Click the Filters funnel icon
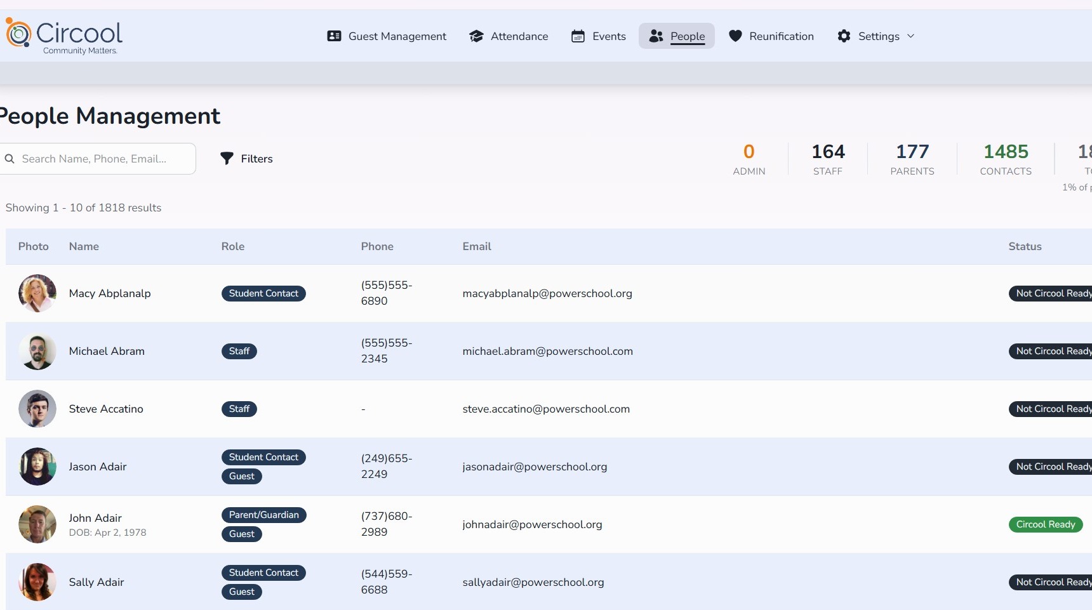The height and width of the screenshot is (610, 1092). pyautogui.click(x=227, y=159)
